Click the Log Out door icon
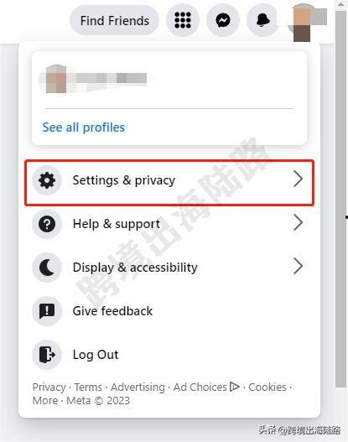 [x=47, y=355]
